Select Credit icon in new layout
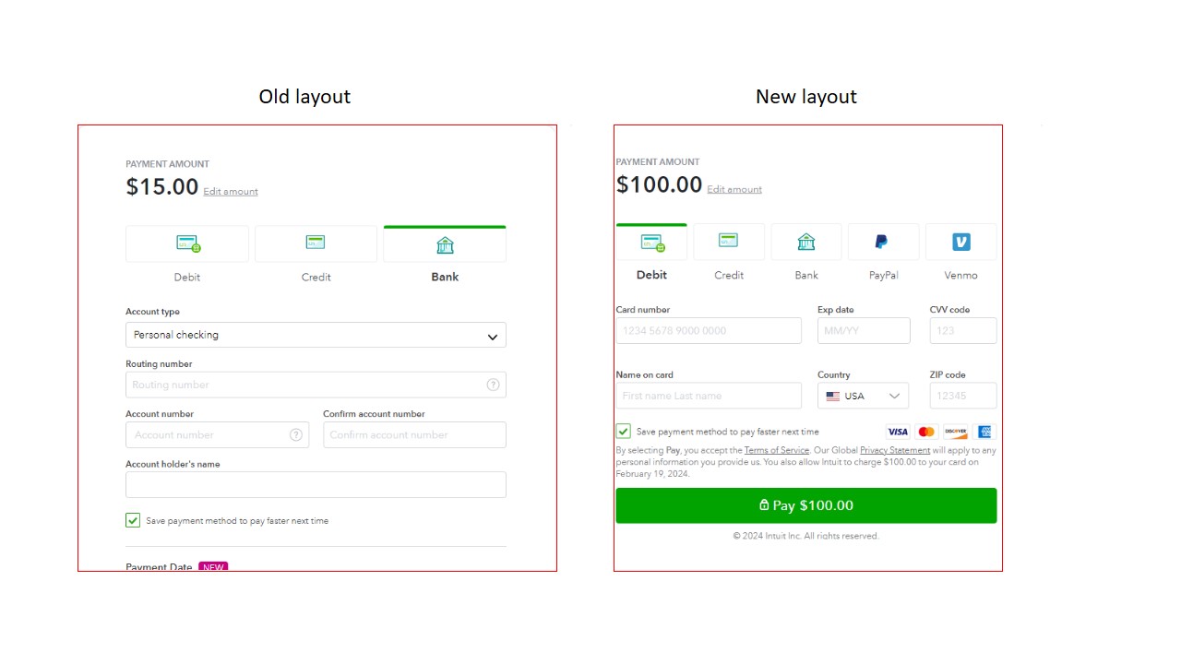Viewport: 1181px width, 664px height. (729, 242)
